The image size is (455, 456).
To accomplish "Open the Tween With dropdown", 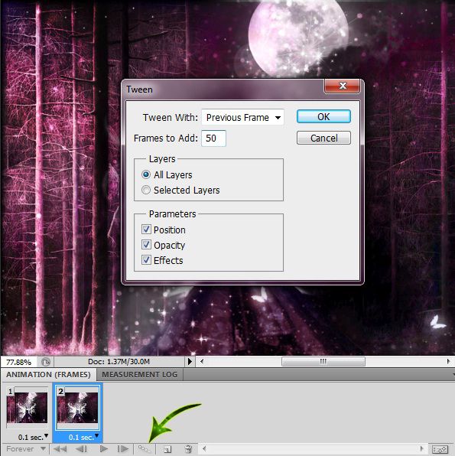I will point(242,117).
